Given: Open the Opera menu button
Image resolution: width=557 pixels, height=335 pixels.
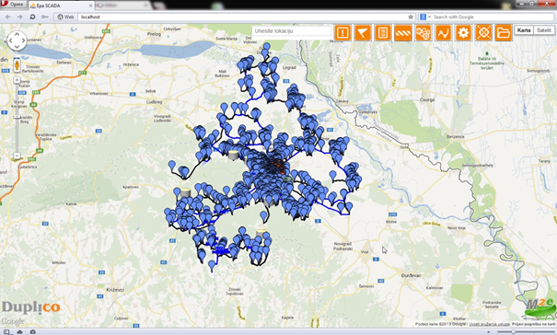Looking at the screenshot, I should click(x=14, y=5).
